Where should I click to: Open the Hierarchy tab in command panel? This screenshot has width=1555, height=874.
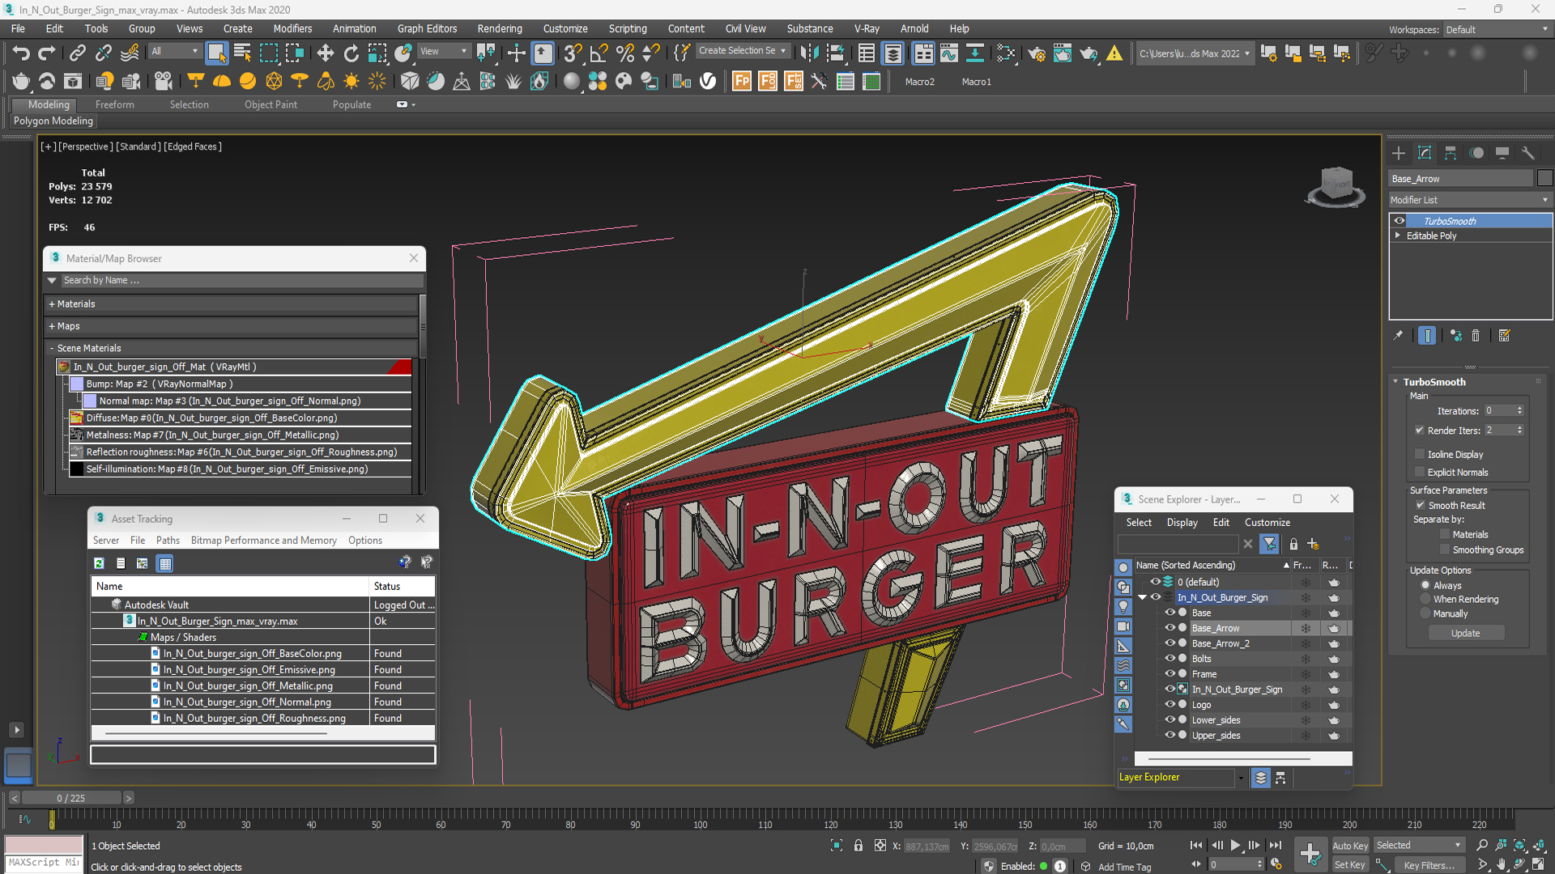pyautogui.click(x=1451, y=153)
